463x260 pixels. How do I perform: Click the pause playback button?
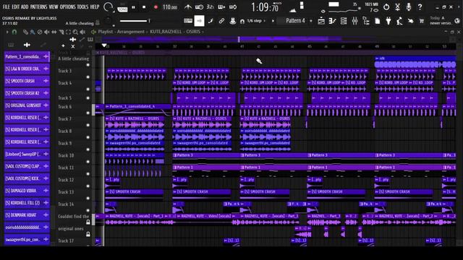(133, 7)
